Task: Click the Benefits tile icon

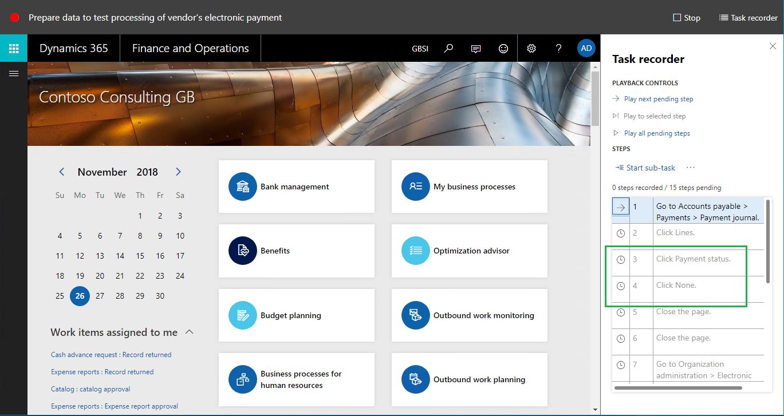Action: 243,251
